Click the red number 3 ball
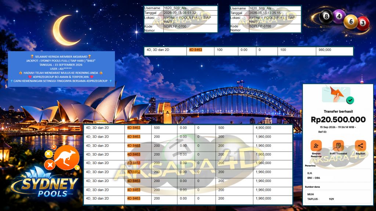376x211 pixels. click(363, 23)
